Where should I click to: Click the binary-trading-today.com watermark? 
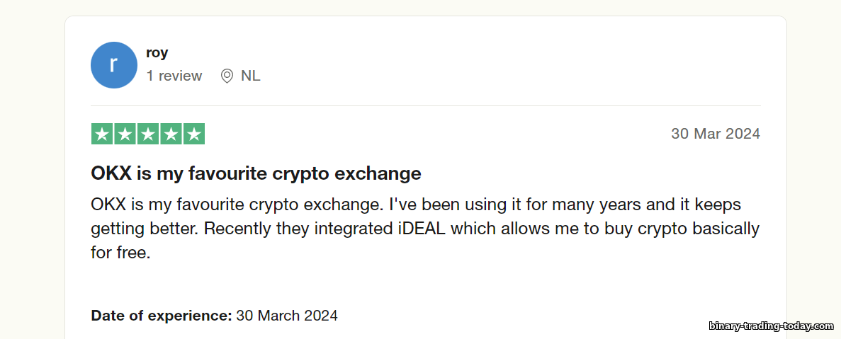pyautogui.click(x=772, y=326)
